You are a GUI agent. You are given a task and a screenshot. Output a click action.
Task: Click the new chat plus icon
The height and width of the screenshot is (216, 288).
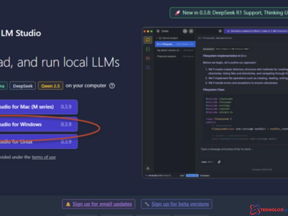click(191, 31)
